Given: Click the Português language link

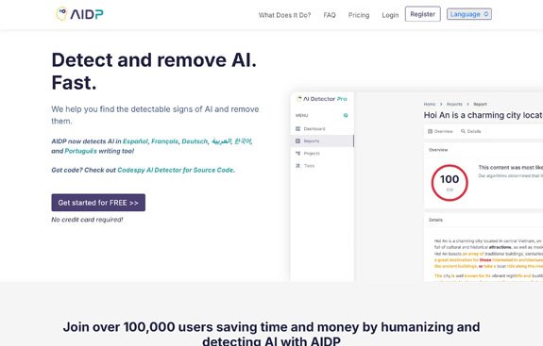Looking at the screenshot, I should [80, 151].
